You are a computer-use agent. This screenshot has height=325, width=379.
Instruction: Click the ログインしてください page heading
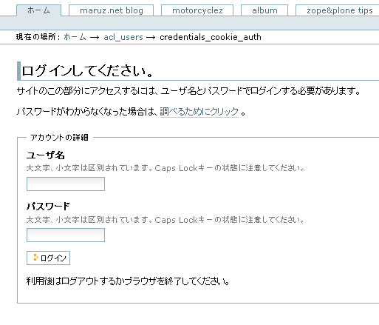tap(87, 71)
